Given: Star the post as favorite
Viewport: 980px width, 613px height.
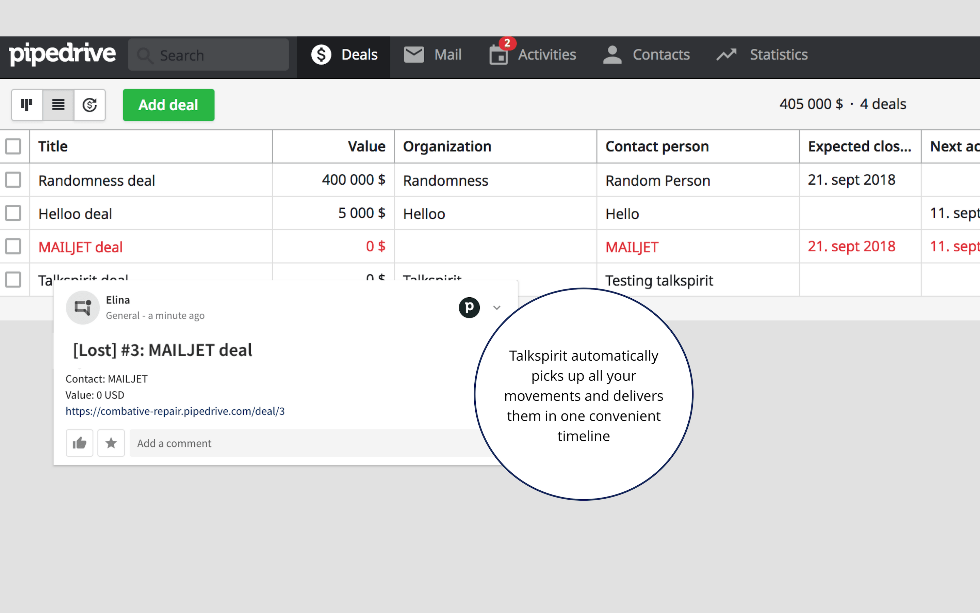Looking at the screenshot, I should click(111, 443).
